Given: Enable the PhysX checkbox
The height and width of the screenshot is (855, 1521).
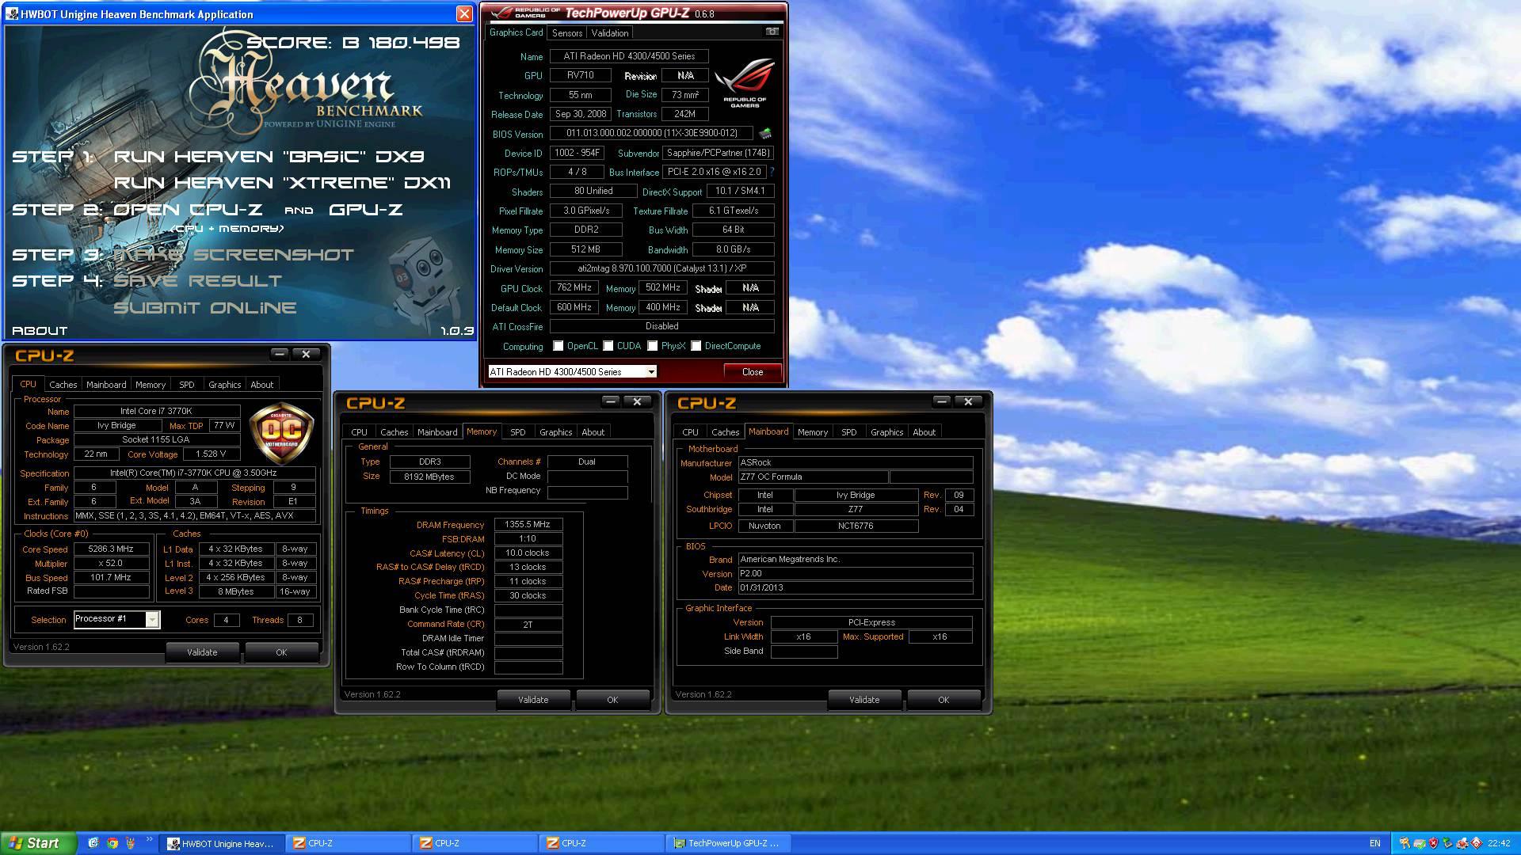Looking at the screenshot, I should coord(653,346).
